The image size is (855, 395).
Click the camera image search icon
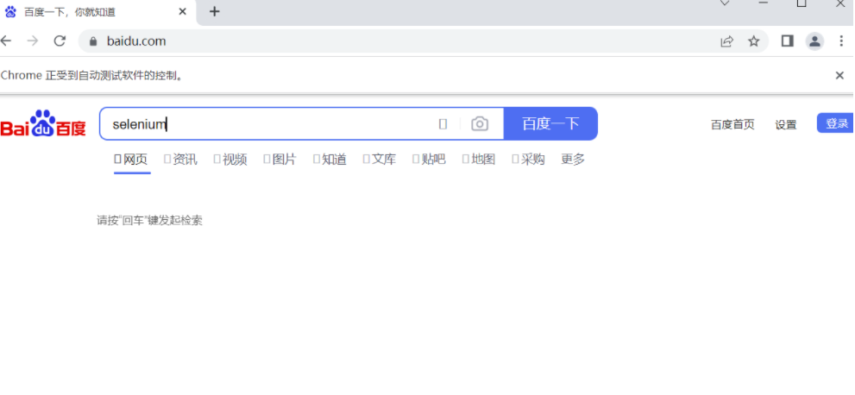click(480, 123)
